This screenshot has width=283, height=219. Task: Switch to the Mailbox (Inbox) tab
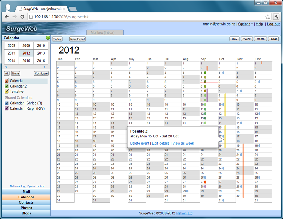click(x=105, y=33)
